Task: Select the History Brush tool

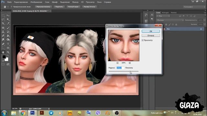Action: (x=8, y=32)
